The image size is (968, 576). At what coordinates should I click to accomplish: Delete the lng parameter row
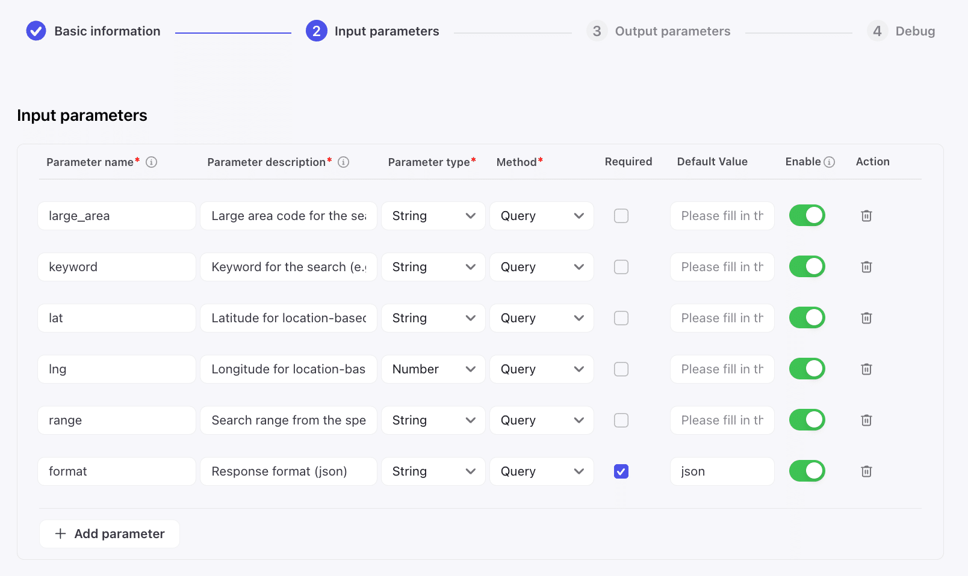coord(866,369)
